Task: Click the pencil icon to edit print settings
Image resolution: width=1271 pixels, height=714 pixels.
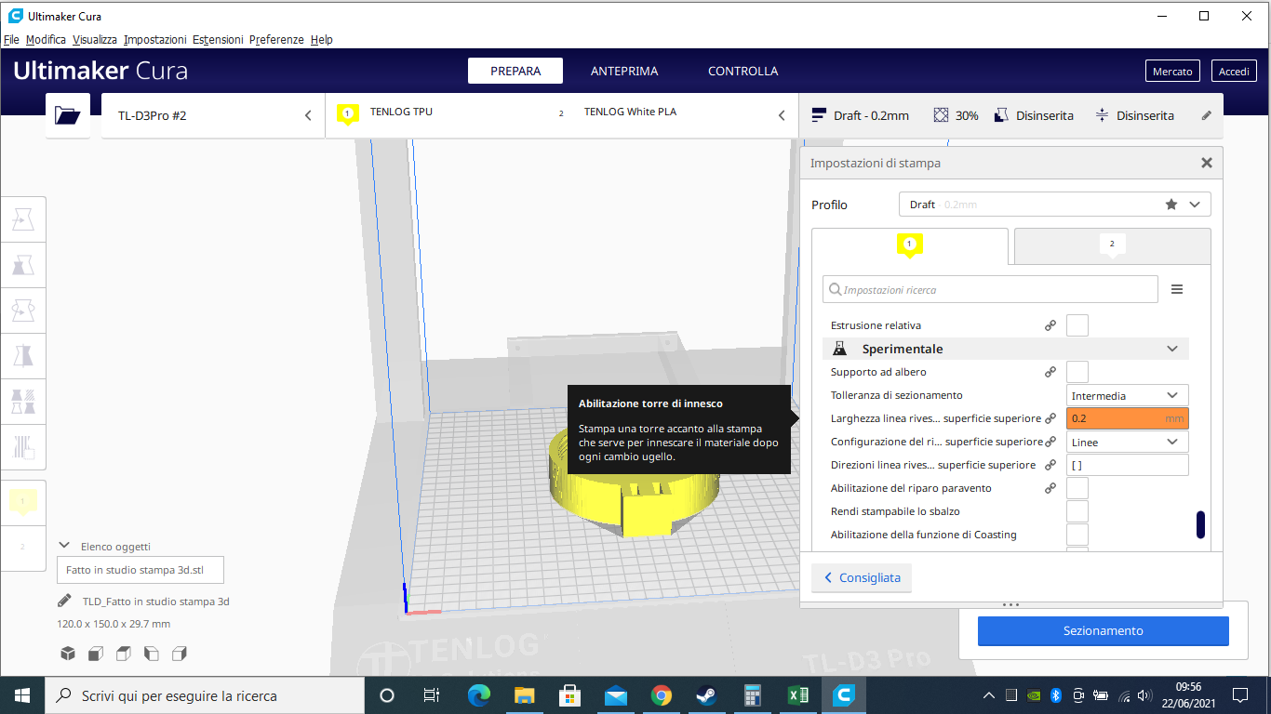Action: (x=1206, y=115)
